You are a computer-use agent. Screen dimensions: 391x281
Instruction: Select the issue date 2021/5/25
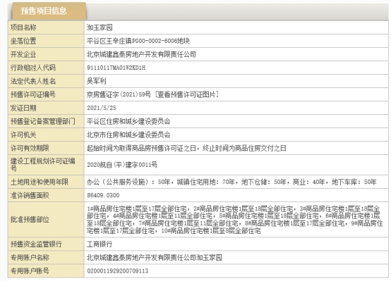pos(102,108)
